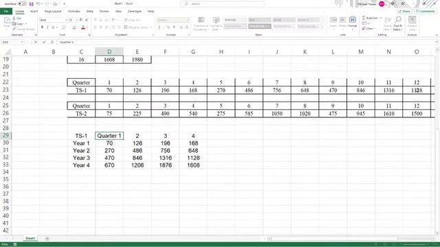Toggle Underline formatting
Image resolution: width=440 pixels, height=247 pixels.
click(x=53, y=27)
